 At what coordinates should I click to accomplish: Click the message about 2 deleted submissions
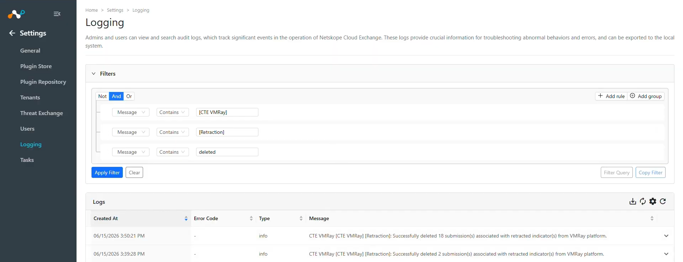pos(456,254)
